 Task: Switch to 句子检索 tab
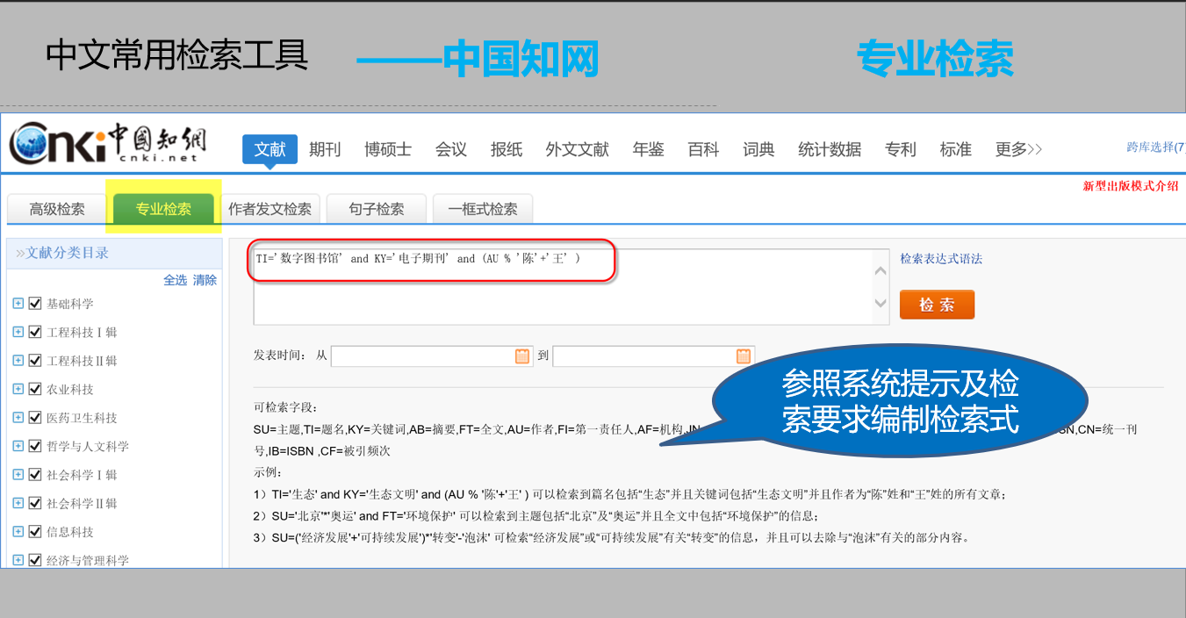point(377,209)
